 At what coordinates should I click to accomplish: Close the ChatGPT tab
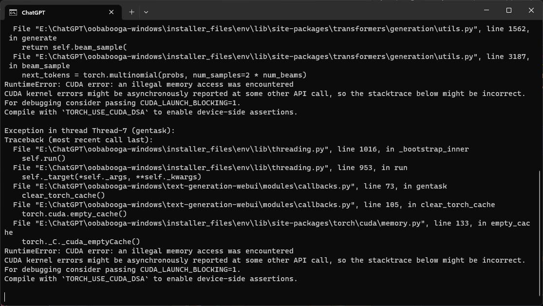(x=111, y=12)
